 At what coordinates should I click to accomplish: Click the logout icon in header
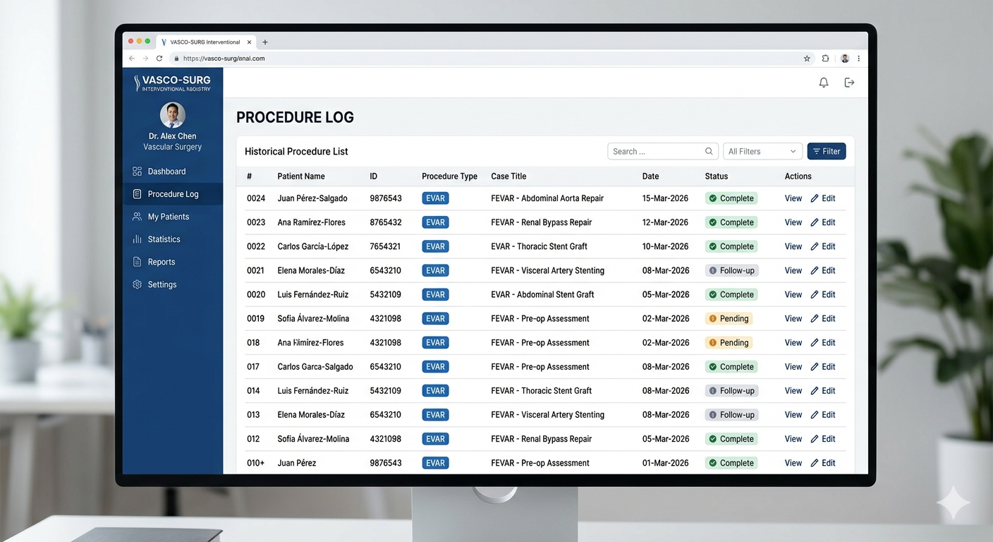pos(849,83)
